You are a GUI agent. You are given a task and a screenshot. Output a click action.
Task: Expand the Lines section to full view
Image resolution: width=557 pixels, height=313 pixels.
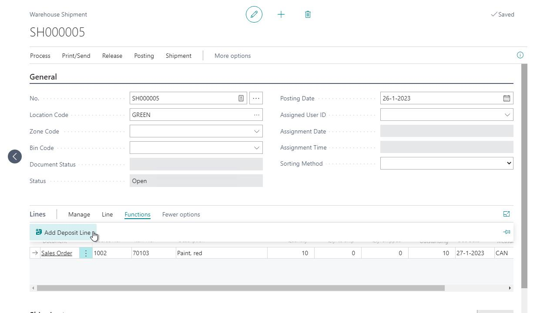click(x=507, y=214)
